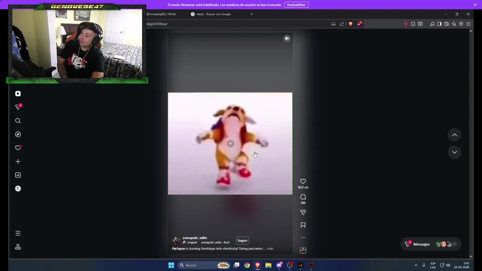The height and width of the screenshot is (271, 482).
Task: Click the red record extension icon
Action: (x=406, y=24)
